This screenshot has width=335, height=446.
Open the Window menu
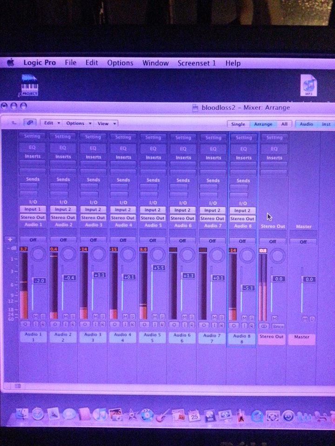pos(155,63)
